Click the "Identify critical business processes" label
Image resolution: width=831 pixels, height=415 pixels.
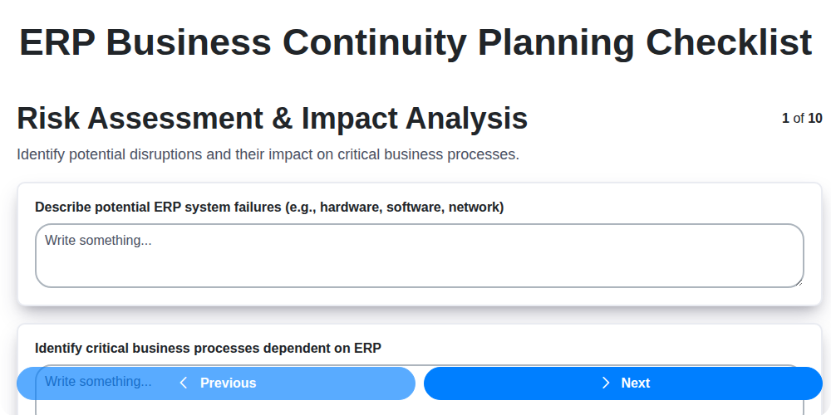(208, 348)
